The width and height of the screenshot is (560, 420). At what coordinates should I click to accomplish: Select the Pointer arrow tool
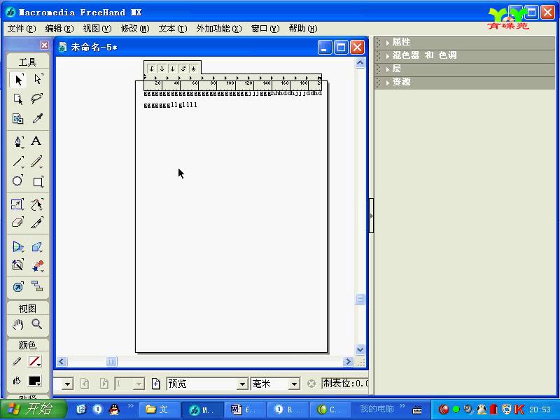point(18,80)
